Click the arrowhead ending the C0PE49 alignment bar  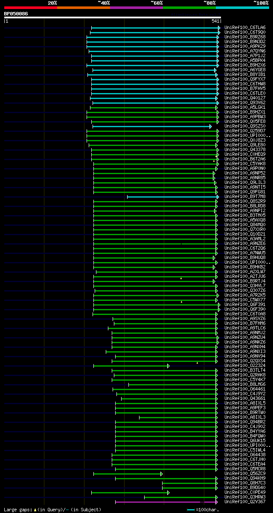pos(168,493)
